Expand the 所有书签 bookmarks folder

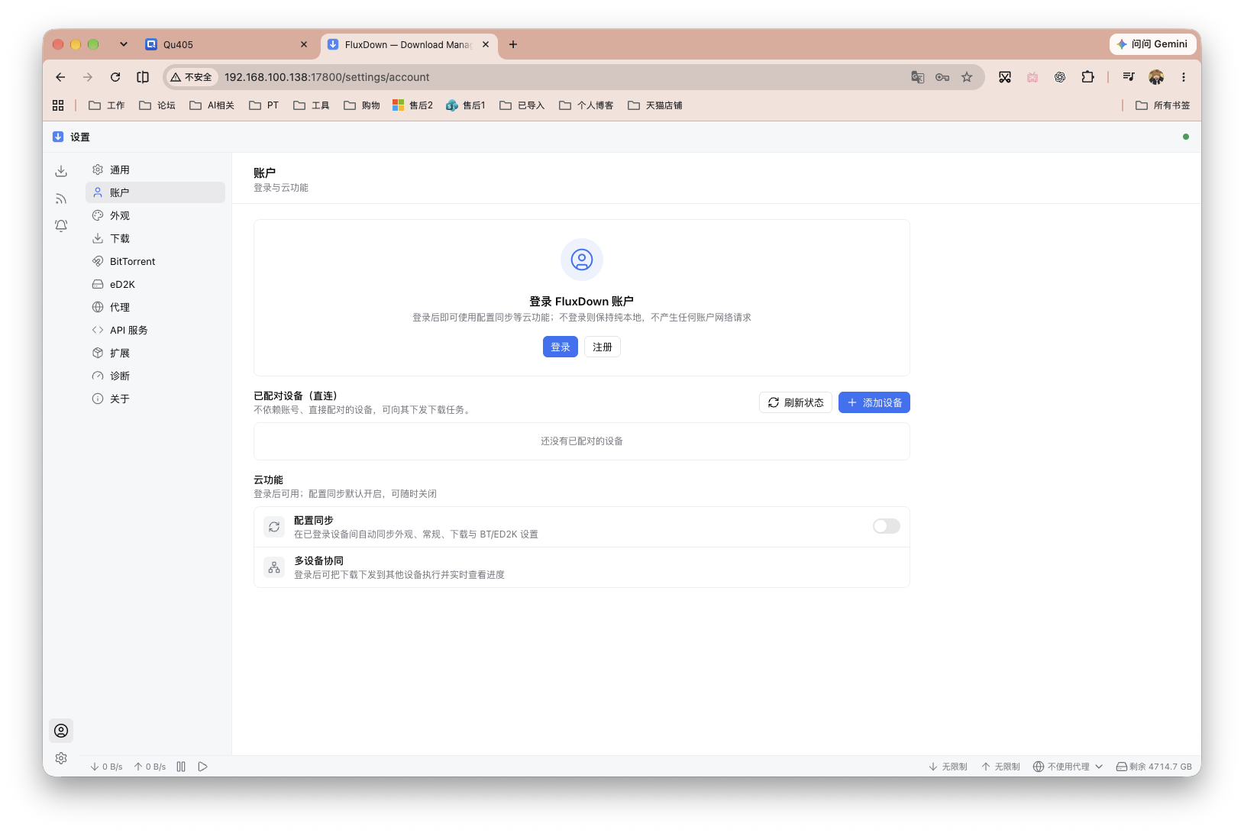1162,105
